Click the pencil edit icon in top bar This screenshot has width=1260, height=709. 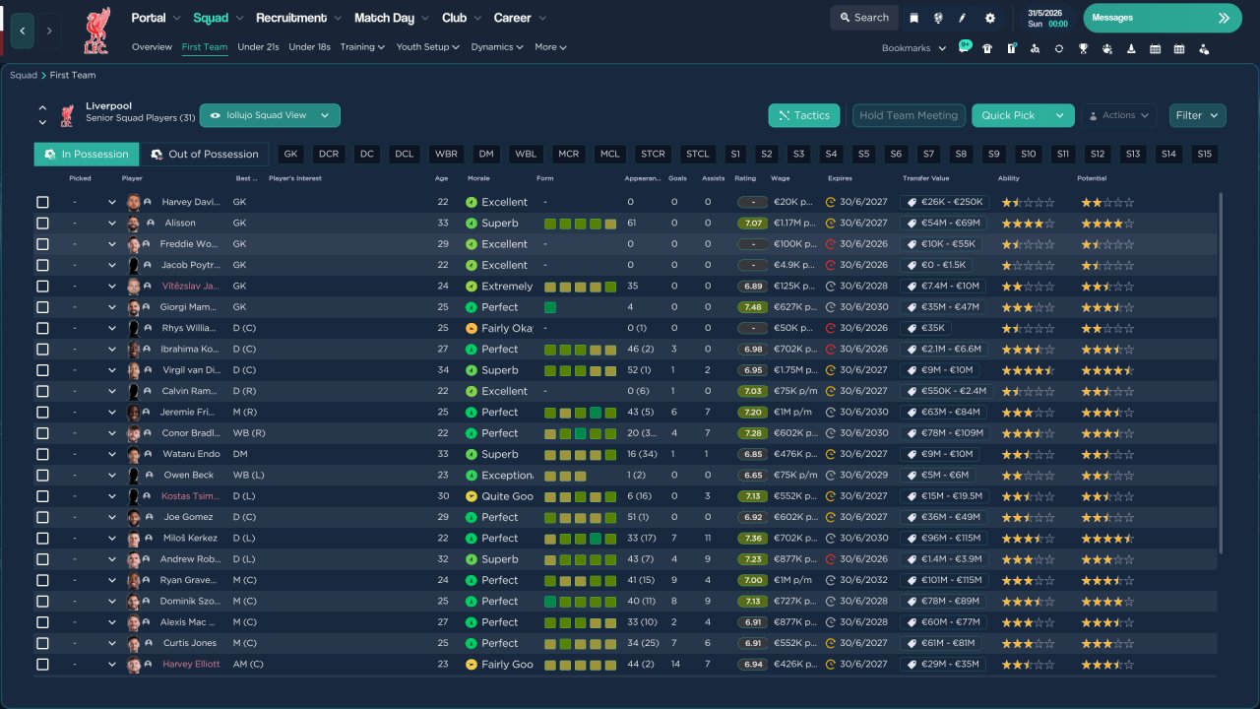964,18
